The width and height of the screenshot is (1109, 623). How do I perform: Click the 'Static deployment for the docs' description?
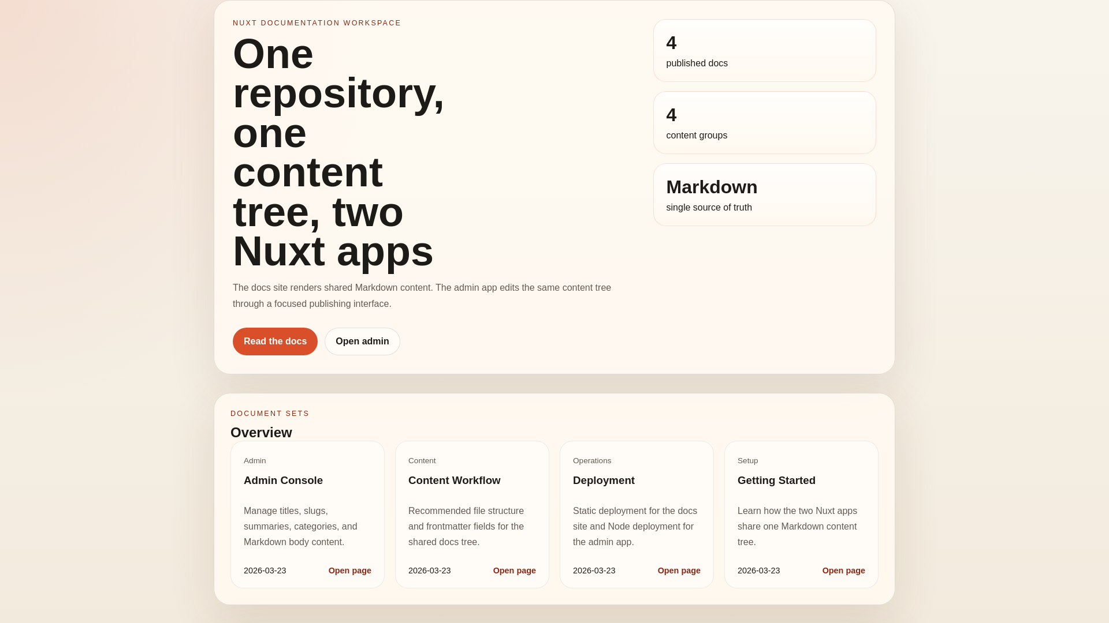635,527
